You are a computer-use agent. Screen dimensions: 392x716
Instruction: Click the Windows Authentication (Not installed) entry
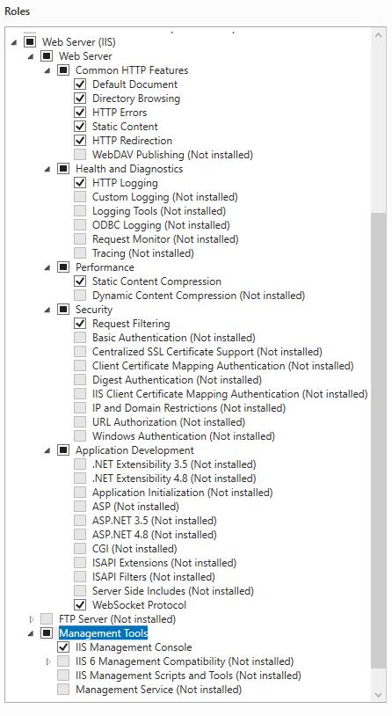(x=184, y=436)
